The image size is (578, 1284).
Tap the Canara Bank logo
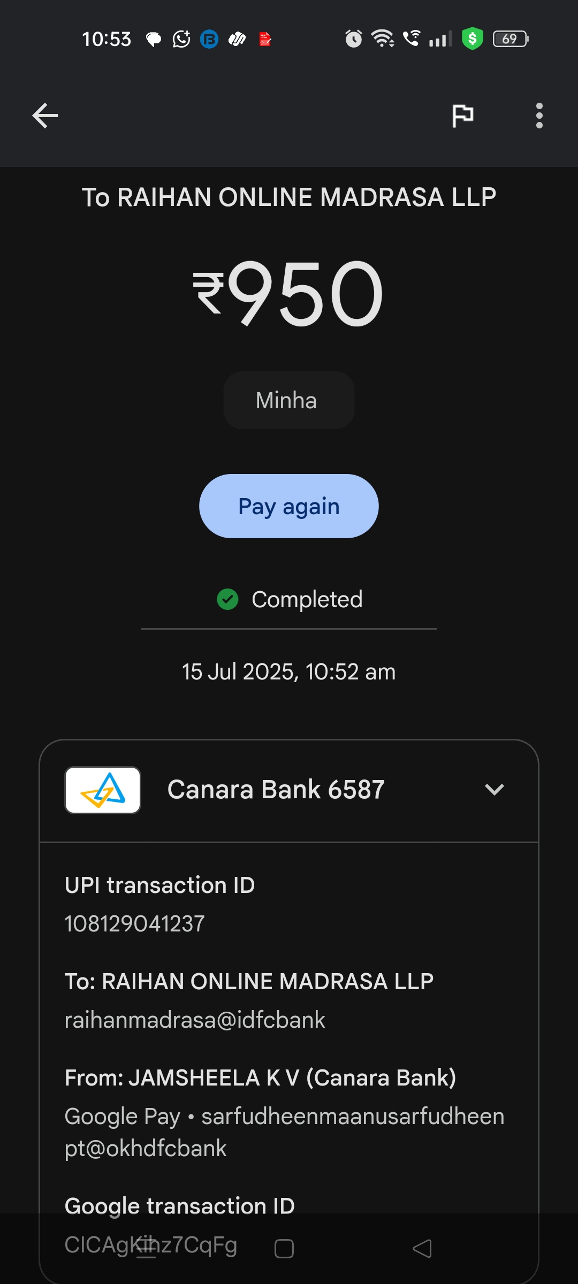(x=103, y=790)
